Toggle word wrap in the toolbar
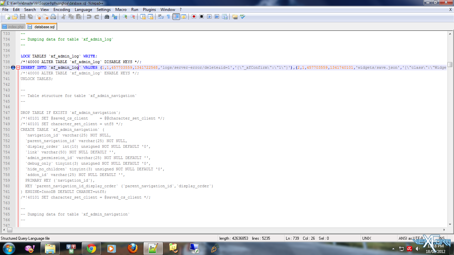 161,17
